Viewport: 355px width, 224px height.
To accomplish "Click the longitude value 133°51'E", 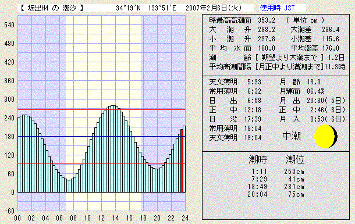I will [x=162, y=8].
